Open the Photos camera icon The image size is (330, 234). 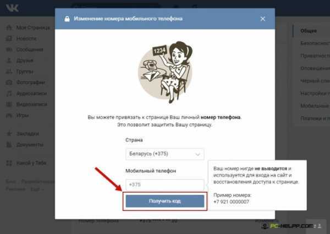point(9,82)
